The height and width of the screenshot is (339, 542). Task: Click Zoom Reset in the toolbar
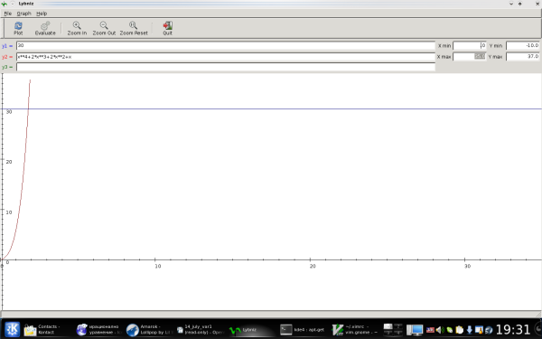[134, 28]
